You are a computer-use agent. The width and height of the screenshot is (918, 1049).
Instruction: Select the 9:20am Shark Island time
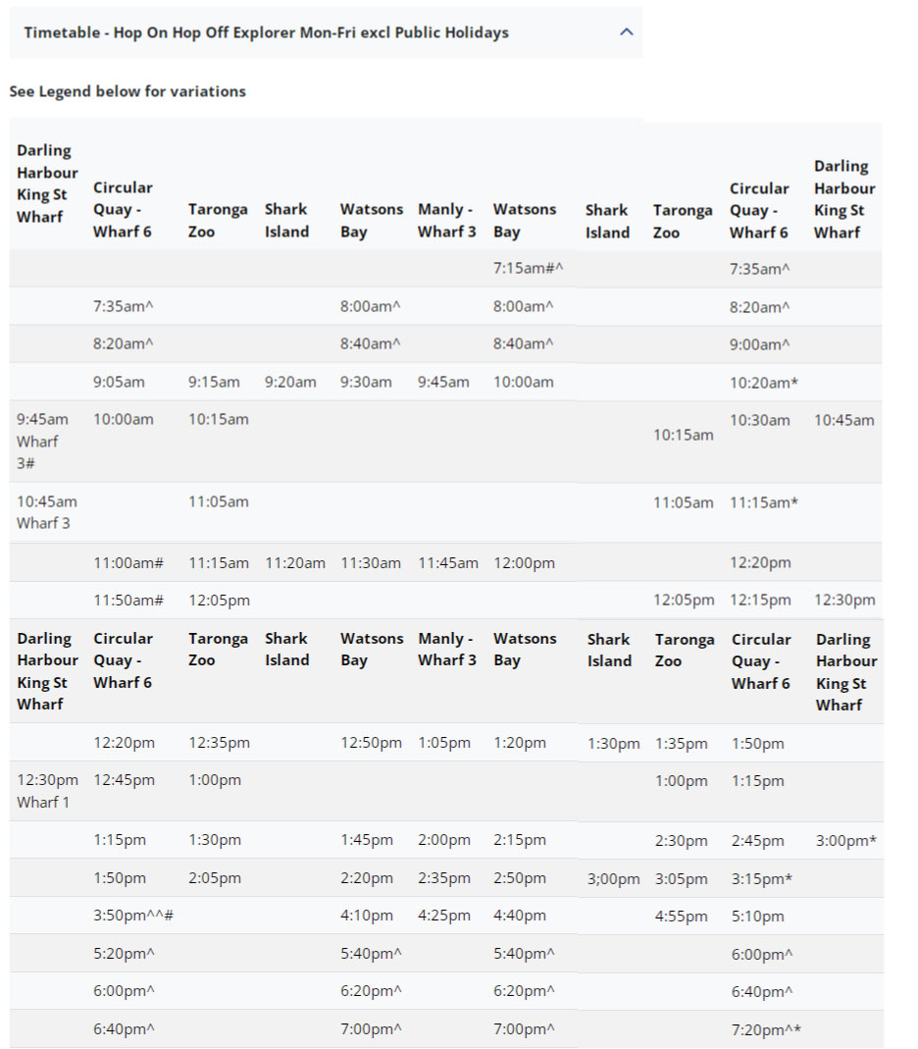290,382
